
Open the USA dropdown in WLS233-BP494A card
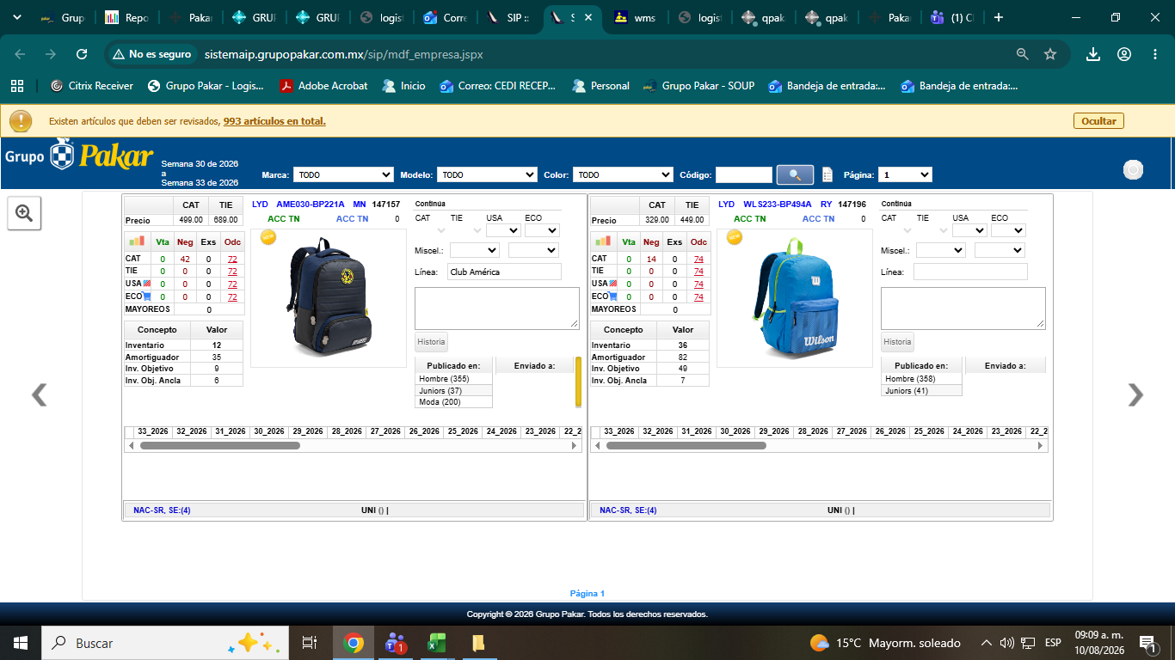point(969,230)
